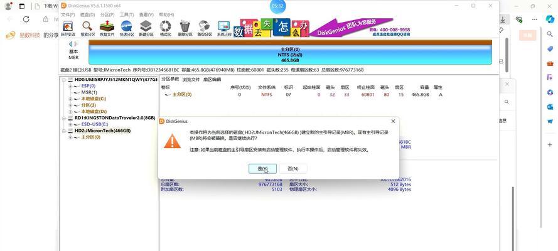558x251 pixels.
Task: Collapse the HD0:UMISRPJYJ512MKN1QWY disk node
Action: (x=64, y=80)
